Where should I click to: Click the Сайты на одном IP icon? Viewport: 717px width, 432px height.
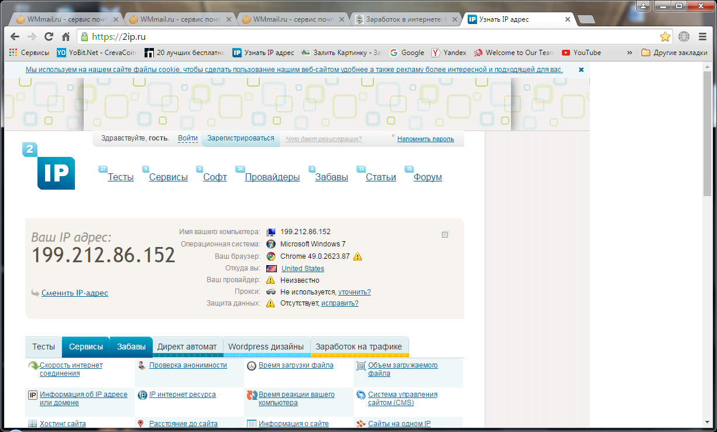coord(361,424)
